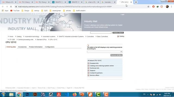This screenshot has height=97, width=174.
Task: Click the red Opera-style extension icon
Action: (153, 6)
